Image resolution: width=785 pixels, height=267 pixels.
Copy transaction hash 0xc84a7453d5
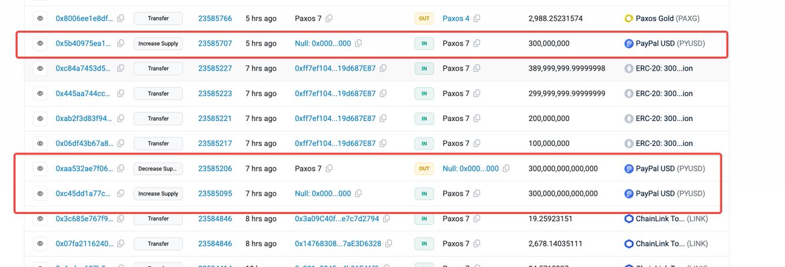pos(120,68)
